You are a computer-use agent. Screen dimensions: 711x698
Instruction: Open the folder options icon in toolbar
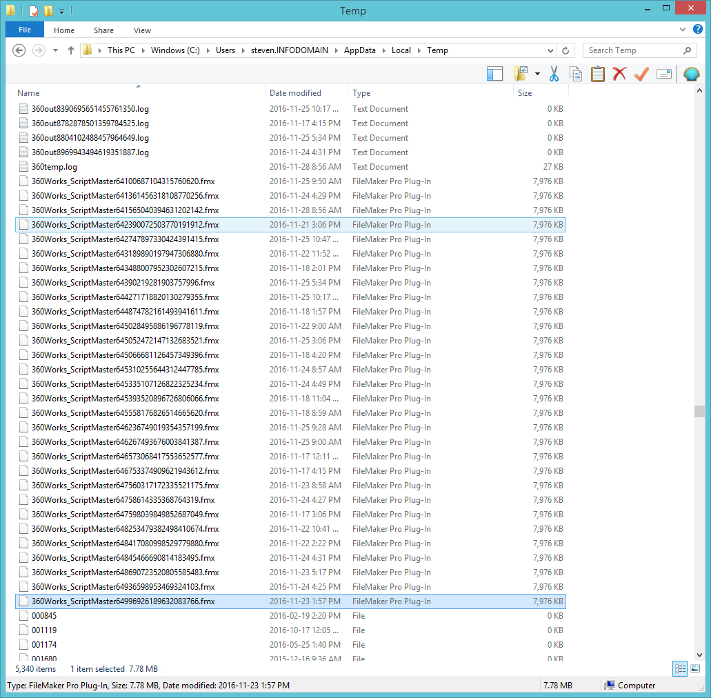click(521, 74)
